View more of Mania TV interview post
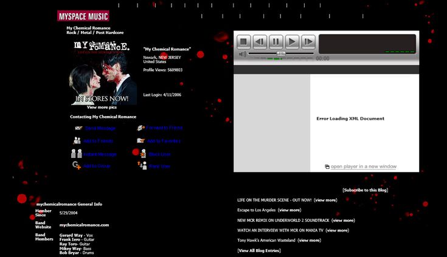 pos(338,230)
